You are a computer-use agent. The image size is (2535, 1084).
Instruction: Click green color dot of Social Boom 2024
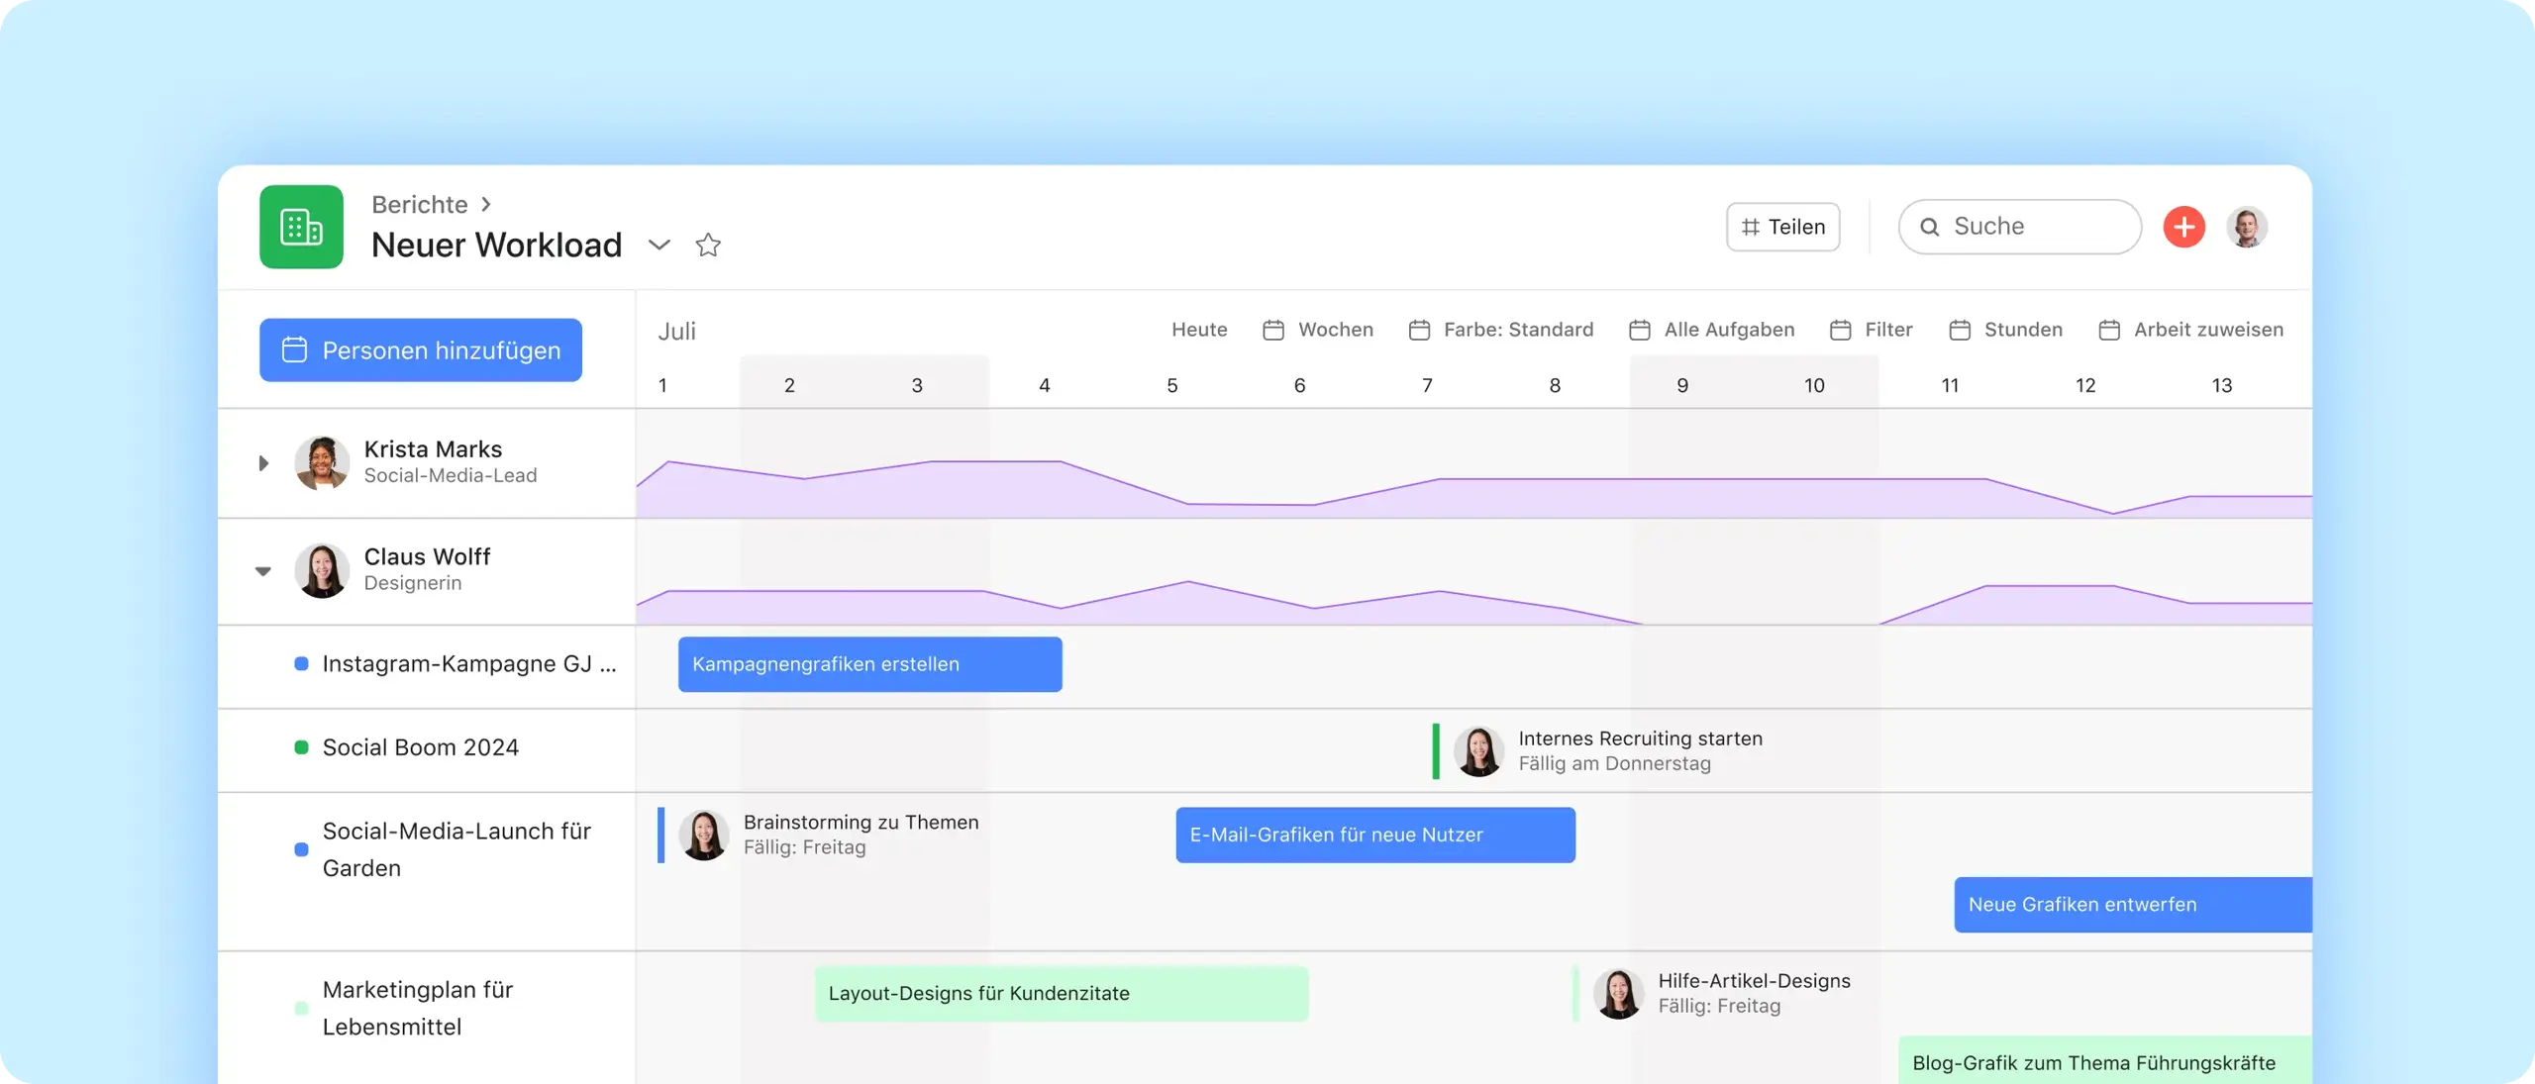(301, 747)
